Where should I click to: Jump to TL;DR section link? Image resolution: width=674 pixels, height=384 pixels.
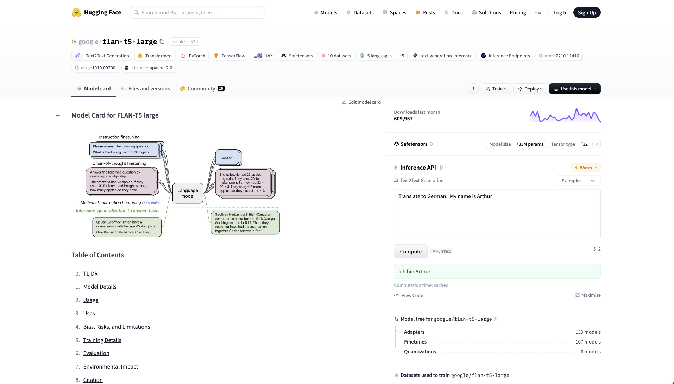(x=90, y=273)
